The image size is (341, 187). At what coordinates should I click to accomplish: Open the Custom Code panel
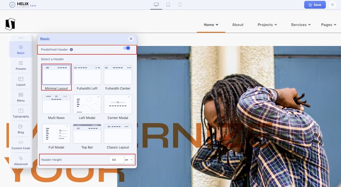[21, 145]
